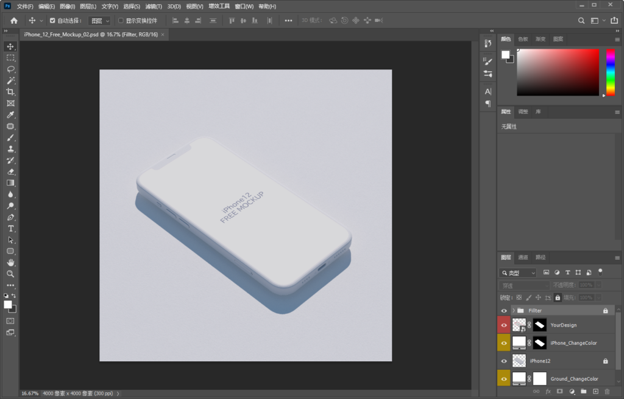Viewport: 624px width, 399px height.
Task: Open the Brush Settings panel icon
Action: coord(488,61)
